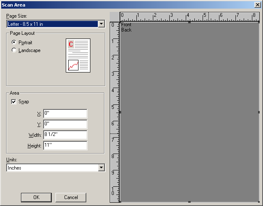Click the top-middle scan area handle

click(x=189, y=22)
